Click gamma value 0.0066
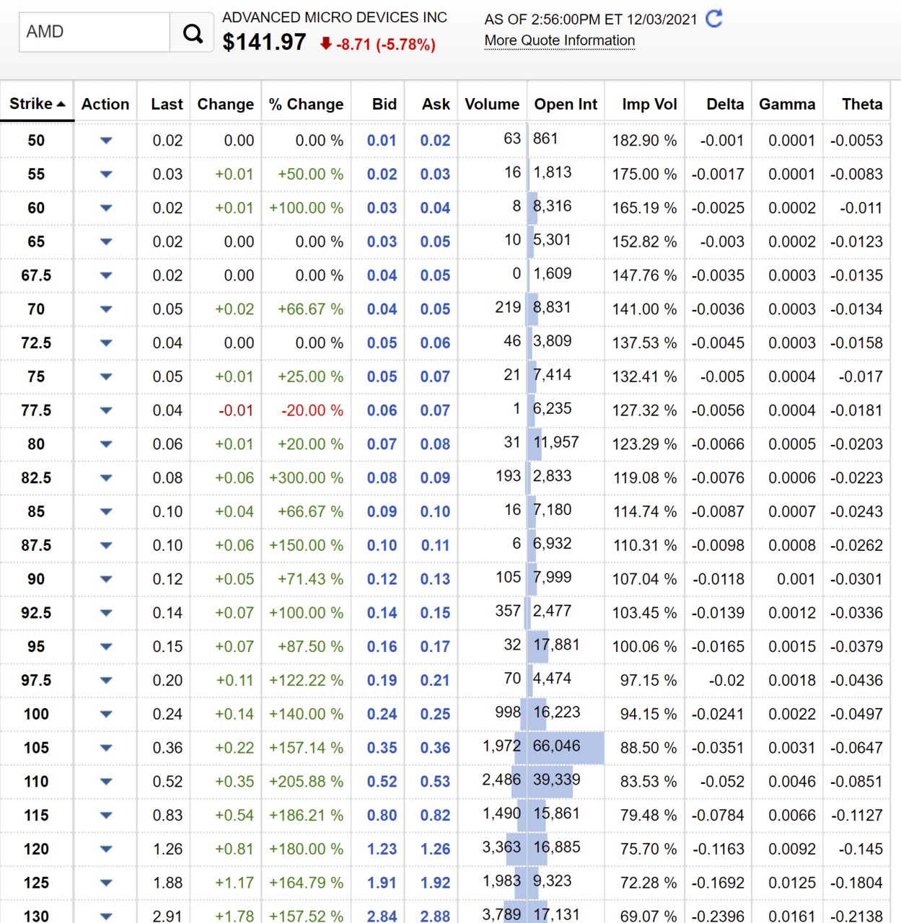The image size is (901, 923). (792, 816)
